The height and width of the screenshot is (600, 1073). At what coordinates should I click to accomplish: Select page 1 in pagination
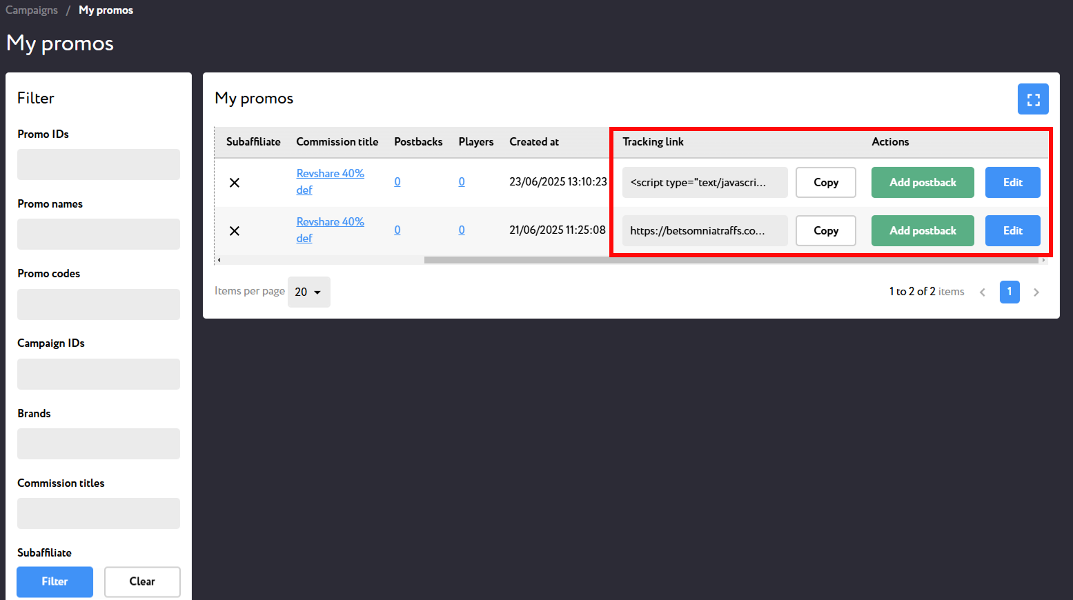tap(1010, 292)
